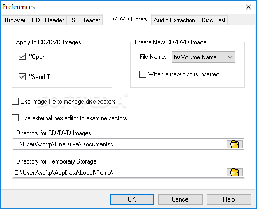Enable "When a new disc is inserted"
This screenshot has height=209, width=257.
pyautogui.click(x=143, y=74)
